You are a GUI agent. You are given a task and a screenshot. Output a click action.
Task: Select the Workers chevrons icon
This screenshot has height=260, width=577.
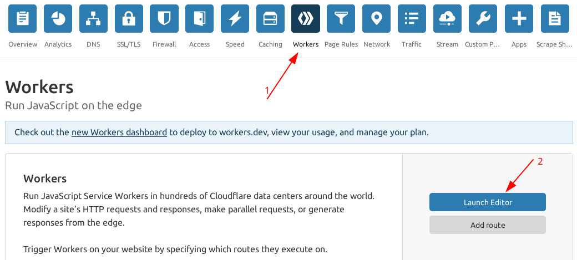tap(306, 18)
